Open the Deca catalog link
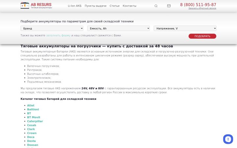237x148 pixels. pyautogui.click(x=31, y=137)
